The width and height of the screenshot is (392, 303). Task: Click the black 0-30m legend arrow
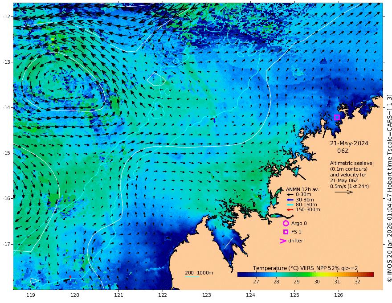coord(290,194)
